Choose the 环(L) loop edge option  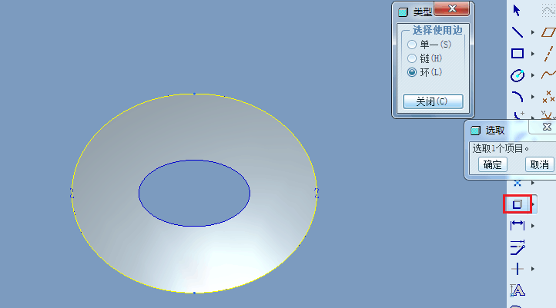point(412,72)
